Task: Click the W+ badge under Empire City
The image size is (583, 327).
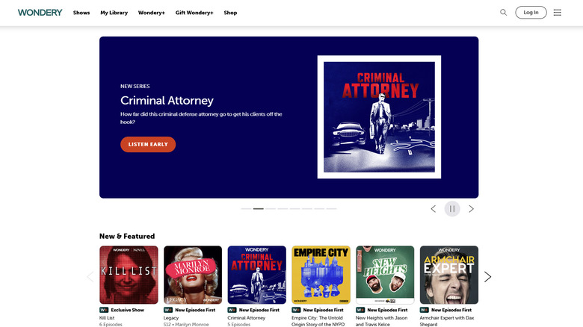Action: (x=296, y=310)
